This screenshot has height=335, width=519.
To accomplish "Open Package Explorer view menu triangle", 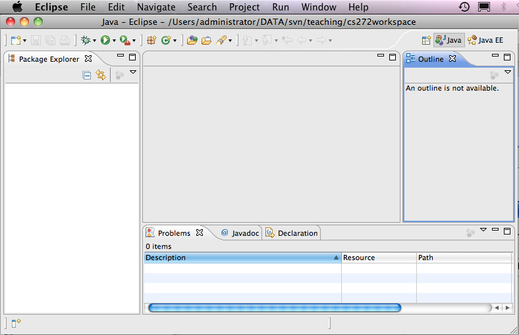I will click(133, 72).
